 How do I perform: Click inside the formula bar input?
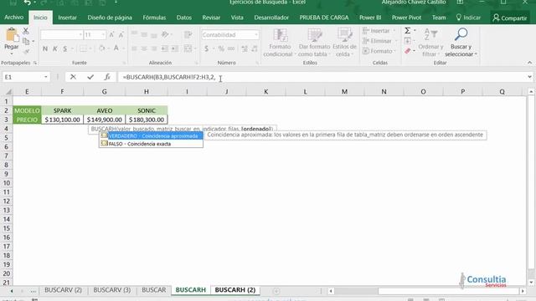(322, 77)
